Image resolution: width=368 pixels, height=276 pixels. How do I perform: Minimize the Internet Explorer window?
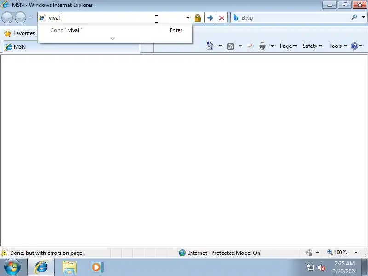[329, 5]
